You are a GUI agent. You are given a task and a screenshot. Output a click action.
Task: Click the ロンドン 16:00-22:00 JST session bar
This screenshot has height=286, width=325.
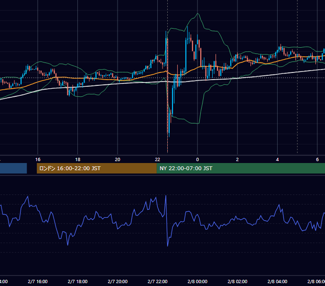click(x=97, y=168)
